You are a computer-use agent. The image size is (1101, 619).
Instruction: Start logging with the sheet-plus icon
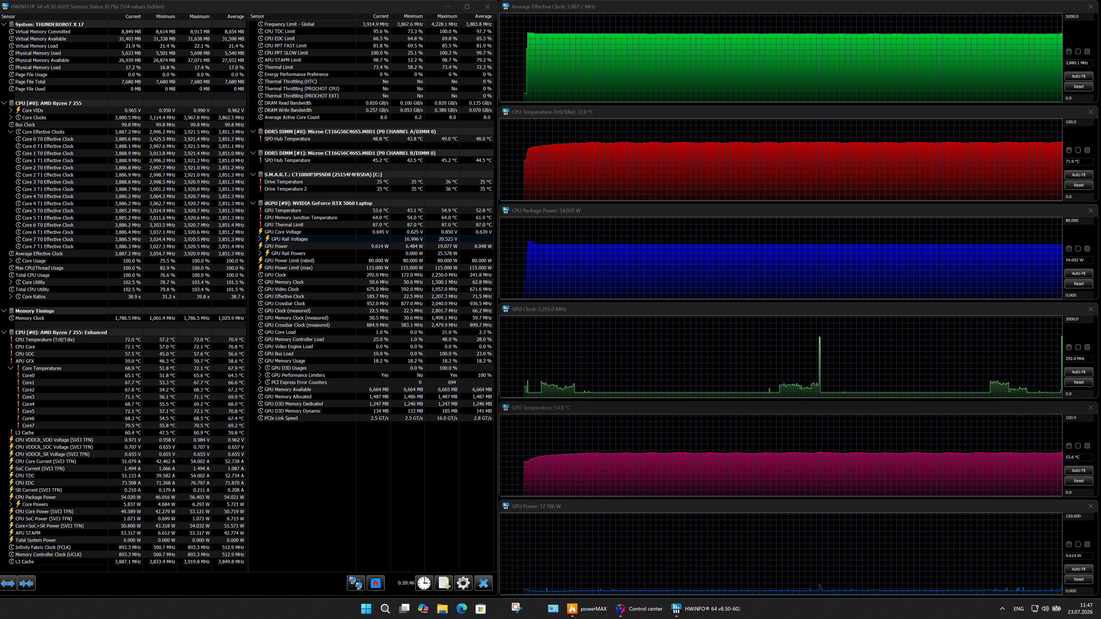(444, 583)
